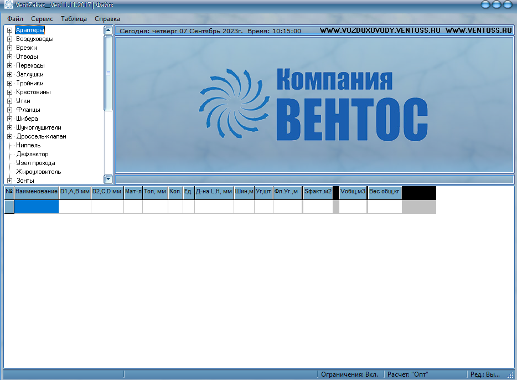Click the Ограничения: Вкл. status bar entry

349,374
